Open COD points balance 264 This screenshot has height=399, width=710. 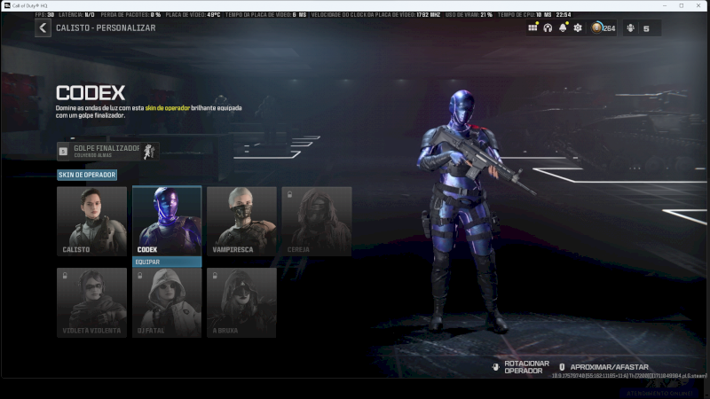(x=603, y=28)
